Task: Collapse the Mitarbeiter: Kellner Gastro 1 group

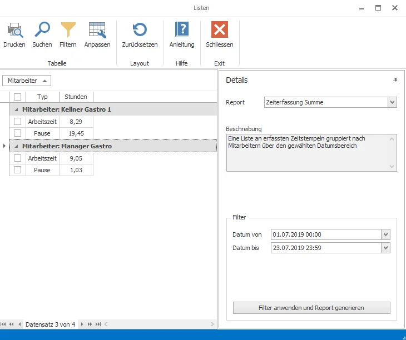Action: click(x=16, y=109)
